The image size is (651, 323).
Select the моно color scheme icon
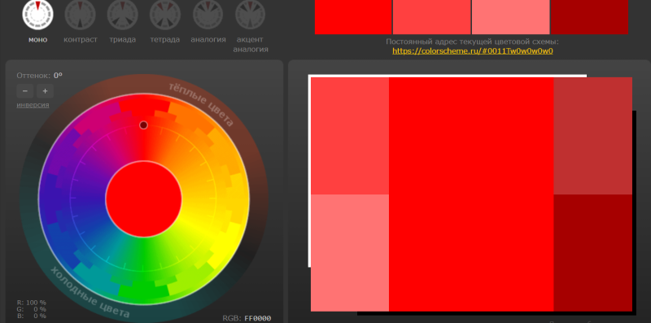pos(37,15)
